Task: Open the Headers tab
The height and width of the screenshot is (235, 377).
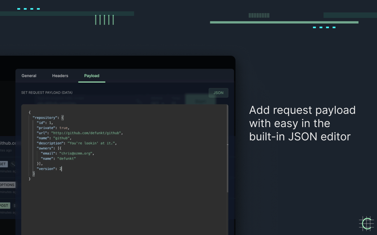Action: point(60,76)
